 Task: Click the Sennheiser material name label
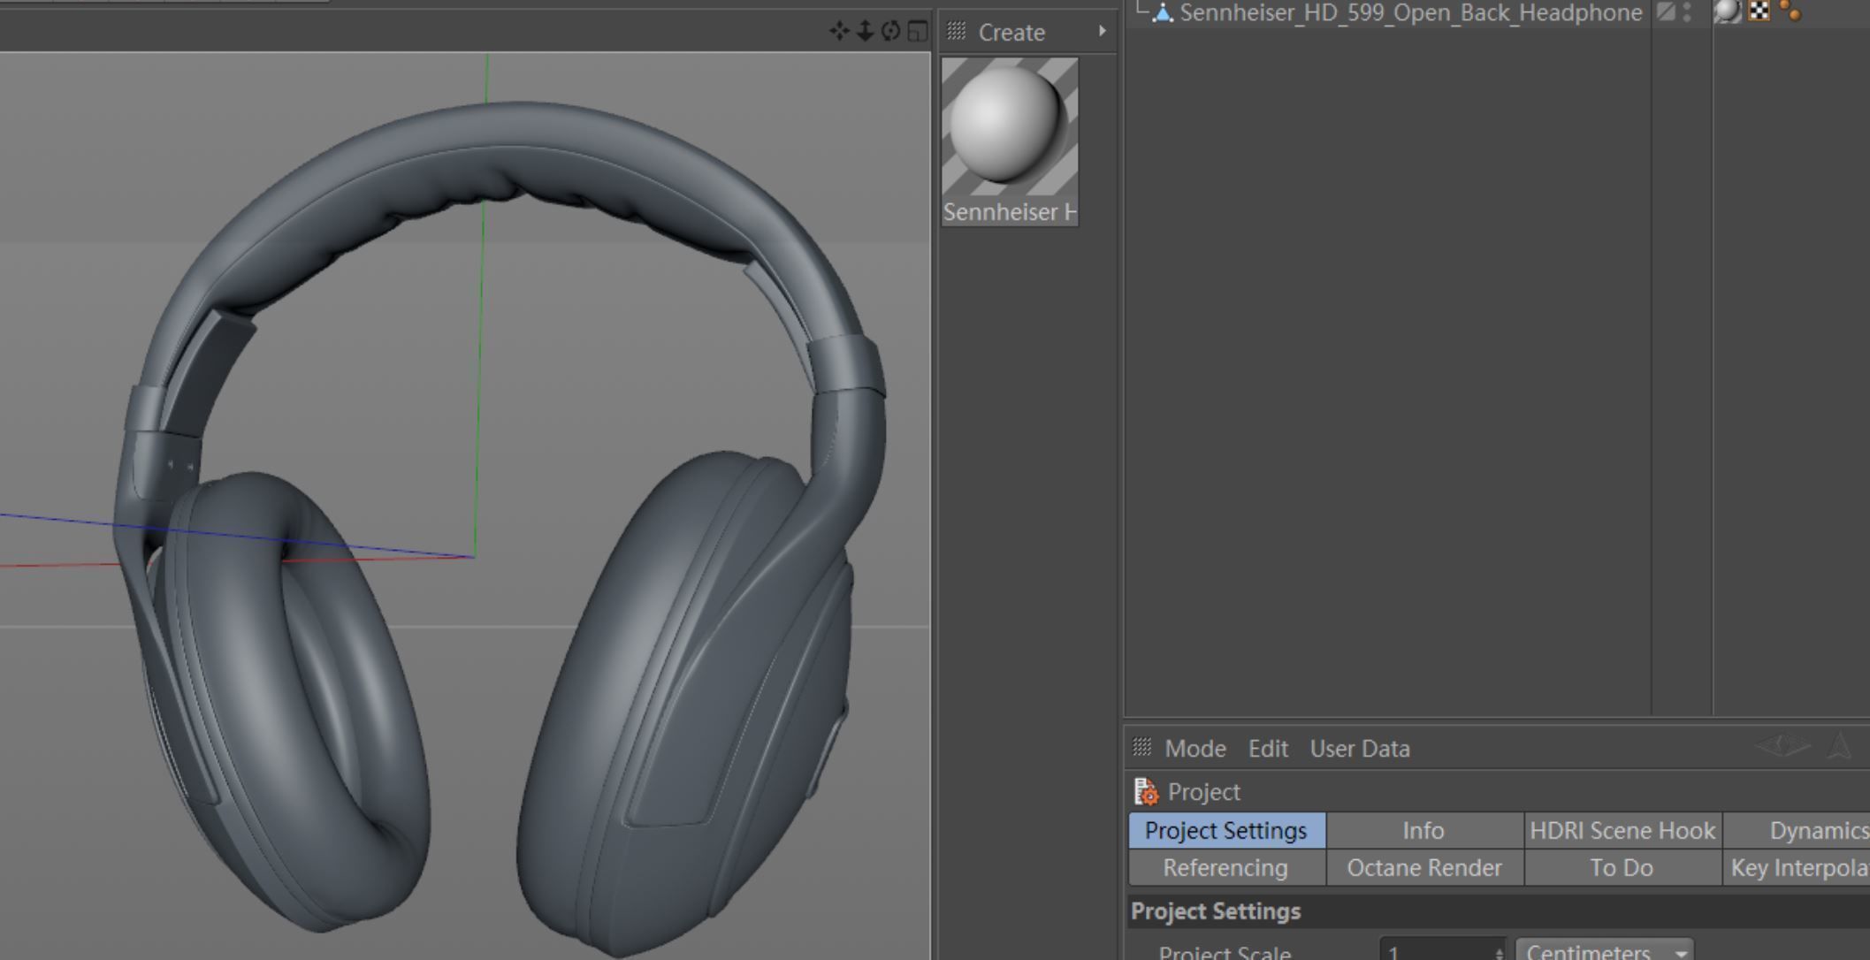(1010, 212)
